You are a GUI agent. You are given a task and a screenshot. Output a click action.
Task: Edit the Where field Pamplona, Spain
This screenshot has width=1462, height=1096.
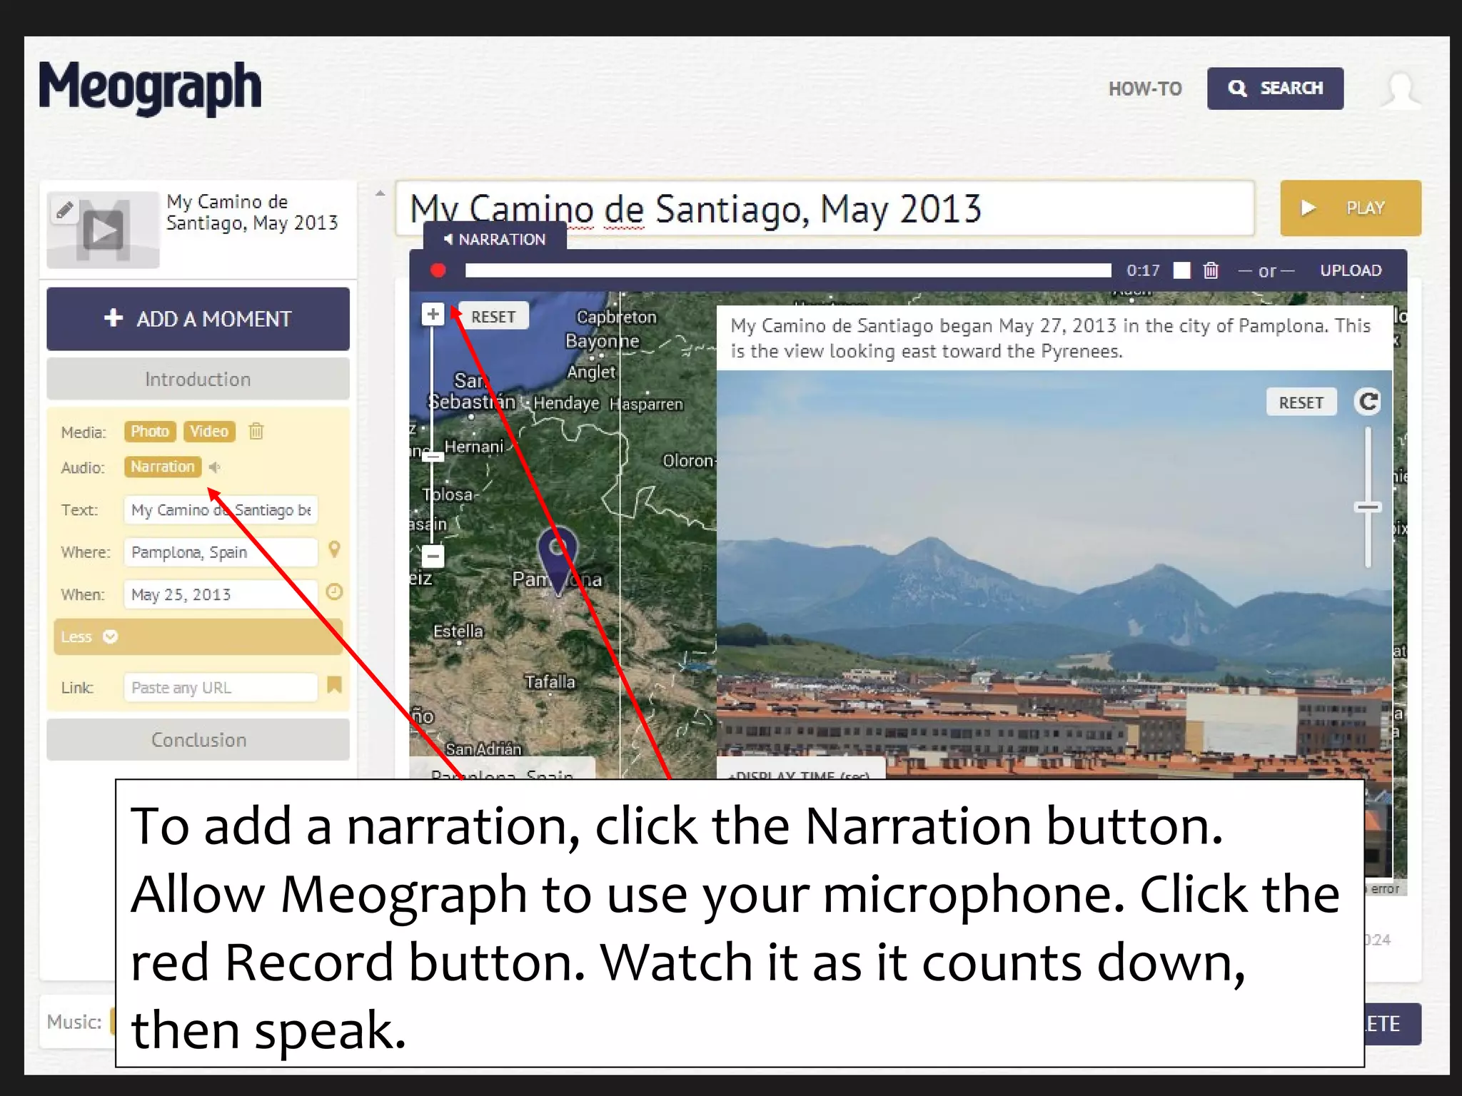click(221, 552)
